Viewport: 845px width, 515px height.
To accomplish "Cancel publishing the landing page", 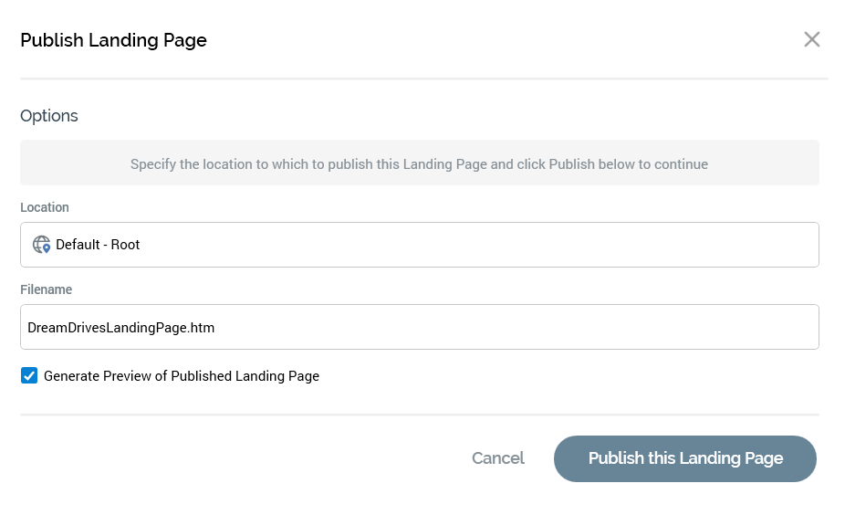I will tap(497, 458).
